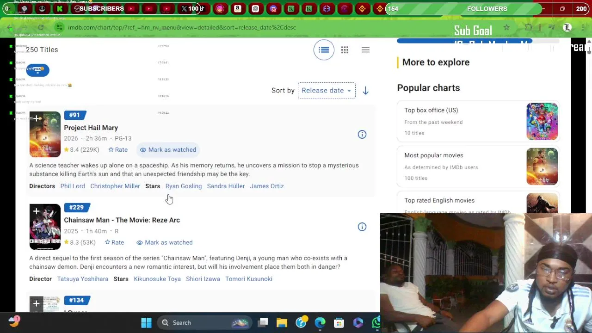Open Ryan Gosling's page
Viewport: 592px width, 333px height.
[x=184, y=186]
